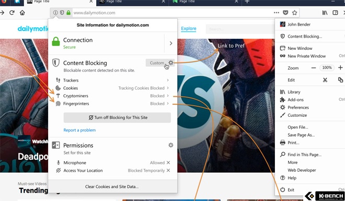This screenshot has height=201, width=345.
Task: Close the second Page Title tab
Action: pyautogui.click(x=163, y=2)
